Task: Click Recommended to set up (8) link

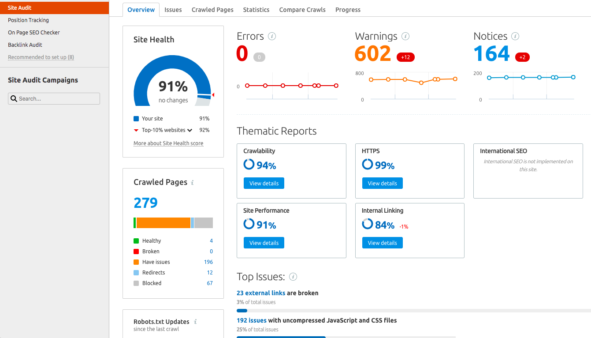Action: (41, 57)
